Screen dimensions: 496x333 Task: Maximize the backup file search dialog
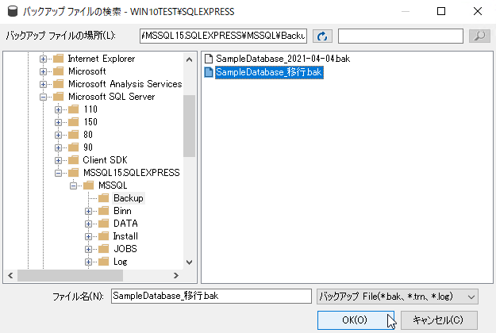(441, 11)
